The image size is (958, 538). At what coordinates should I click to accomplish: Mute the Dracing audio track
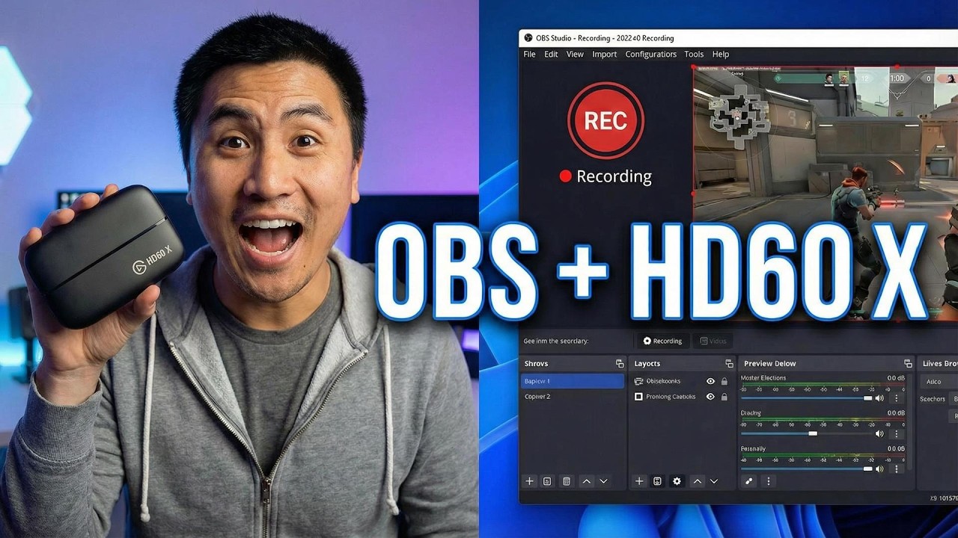click(x=879, y=433)
